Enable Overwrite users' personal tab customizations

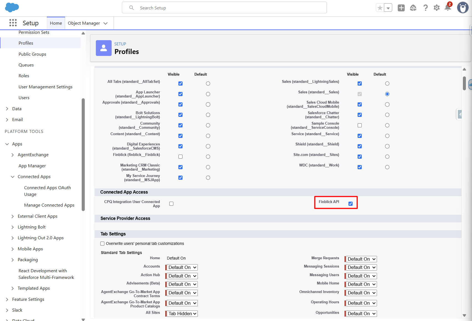102,244
